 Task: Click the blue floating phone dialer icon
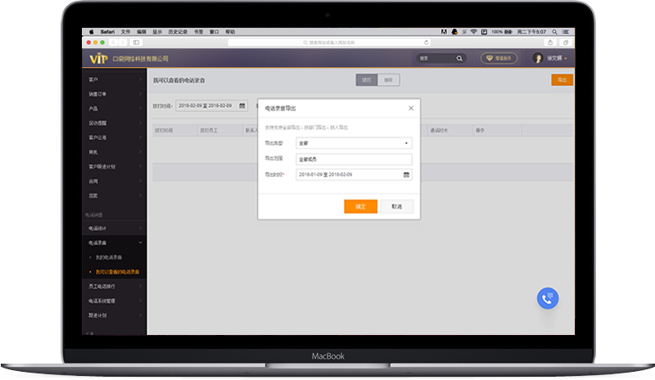(547, 299)
